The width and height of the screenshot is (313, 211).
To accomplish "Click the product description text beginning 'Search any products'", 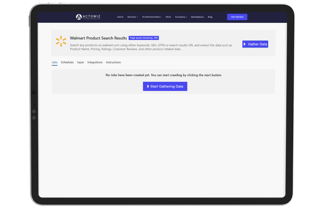I will pyautogui.click(x=151, y=47).
